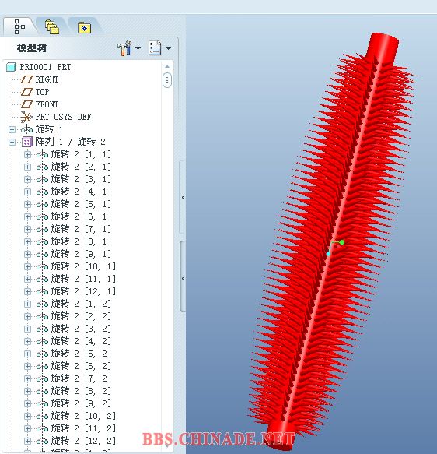Select PRT0001.PRT root part icon

(x=11, y=67)
